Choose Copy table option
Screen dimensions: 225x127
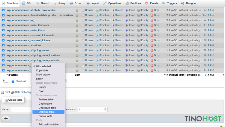coord(48,71)
